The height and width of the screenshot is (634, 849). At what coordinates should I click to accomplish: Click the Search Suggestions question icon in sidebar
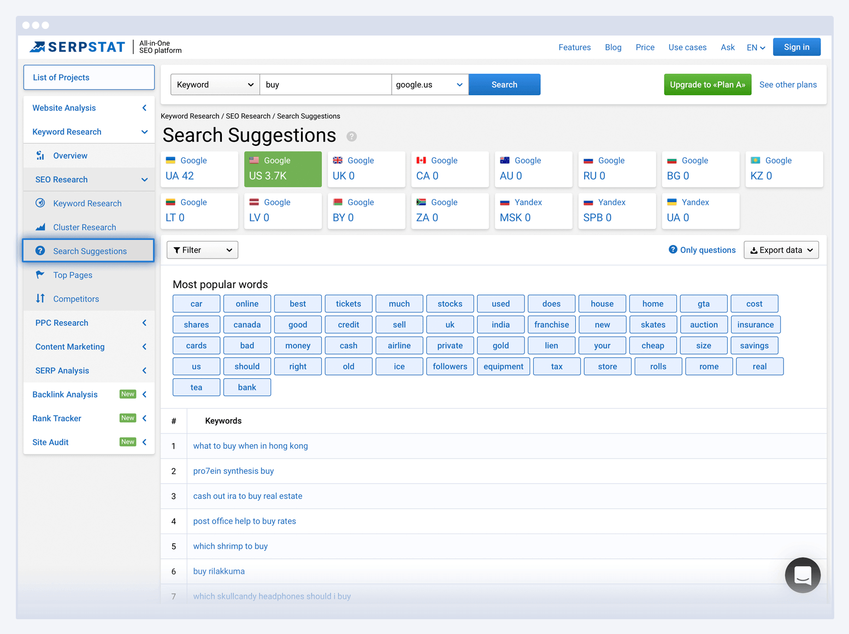(40, 251)
